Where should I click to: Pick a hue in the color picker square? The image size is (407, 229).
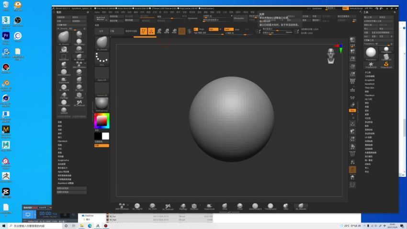pyautogui.click(x=102, y=121)
